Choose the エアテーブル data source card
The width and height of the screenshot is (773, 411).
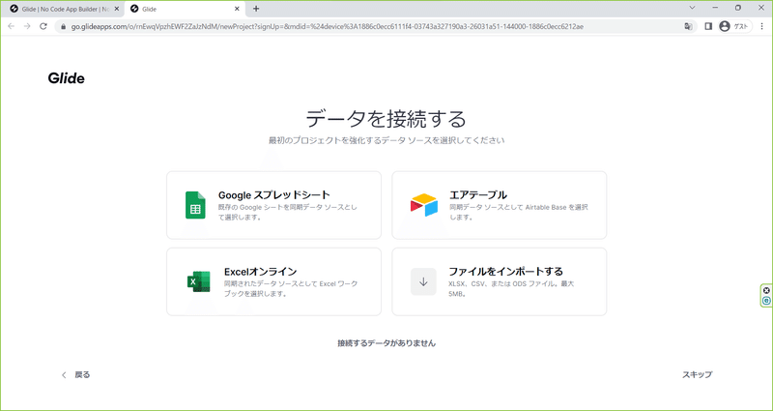click(x=500, y=205)
